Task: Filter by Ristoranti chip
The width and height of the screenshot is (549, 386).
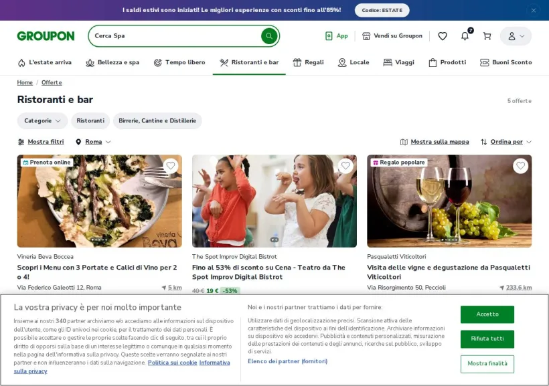Action: (x=90, y=120)
